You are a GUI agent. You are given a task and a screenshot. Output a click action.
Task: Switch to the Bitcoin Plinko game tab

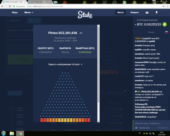click(14, 2)
